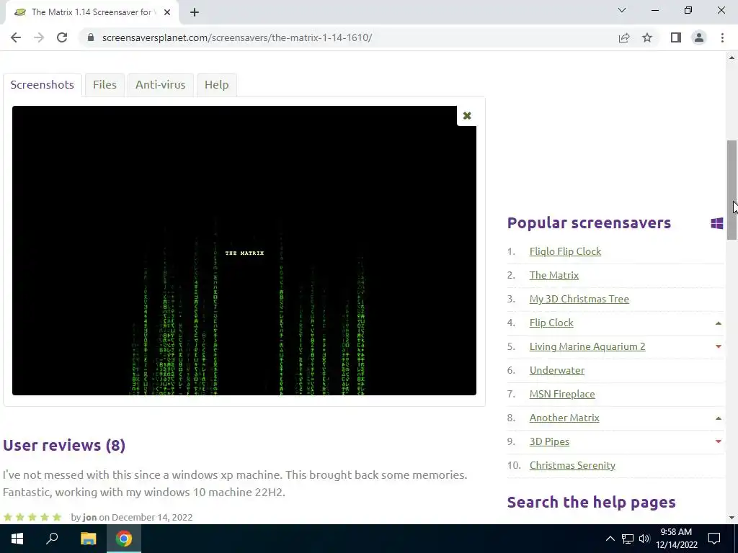The height and width of the screenshot is (553, 738).
Task: Open a new browser tab
Action: point(195,12)
